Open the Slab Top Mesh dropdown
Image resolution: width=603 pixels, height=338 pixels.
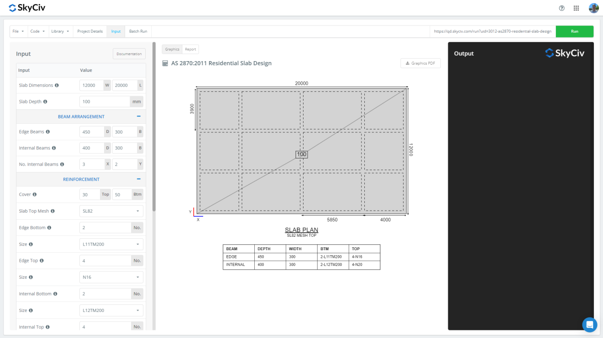tap(111, 211)
